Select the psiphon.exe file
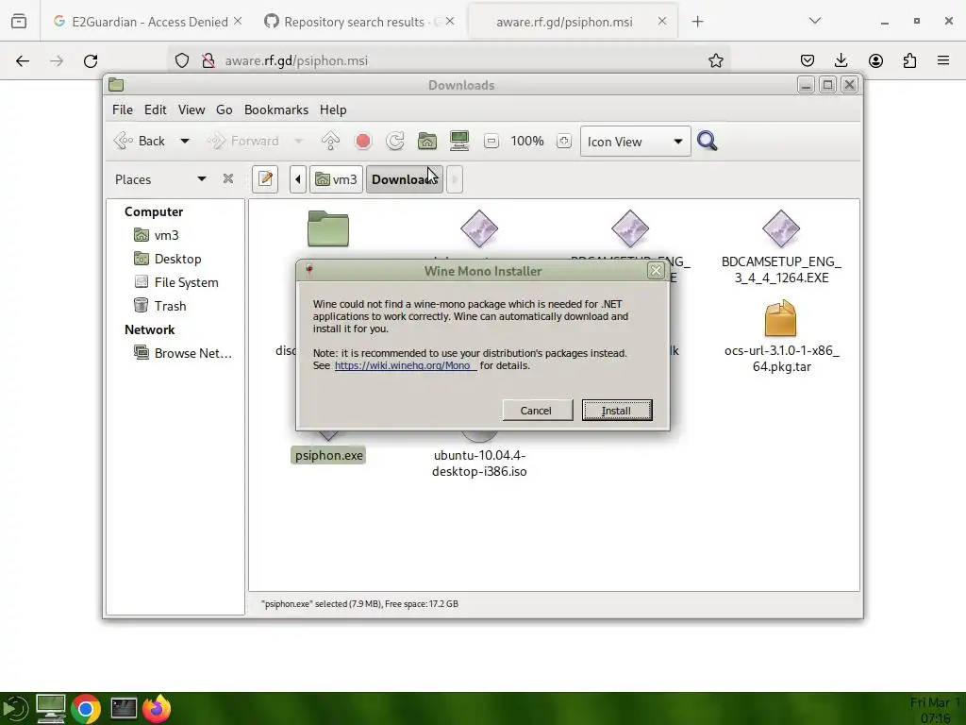 [x=328, y=455]
